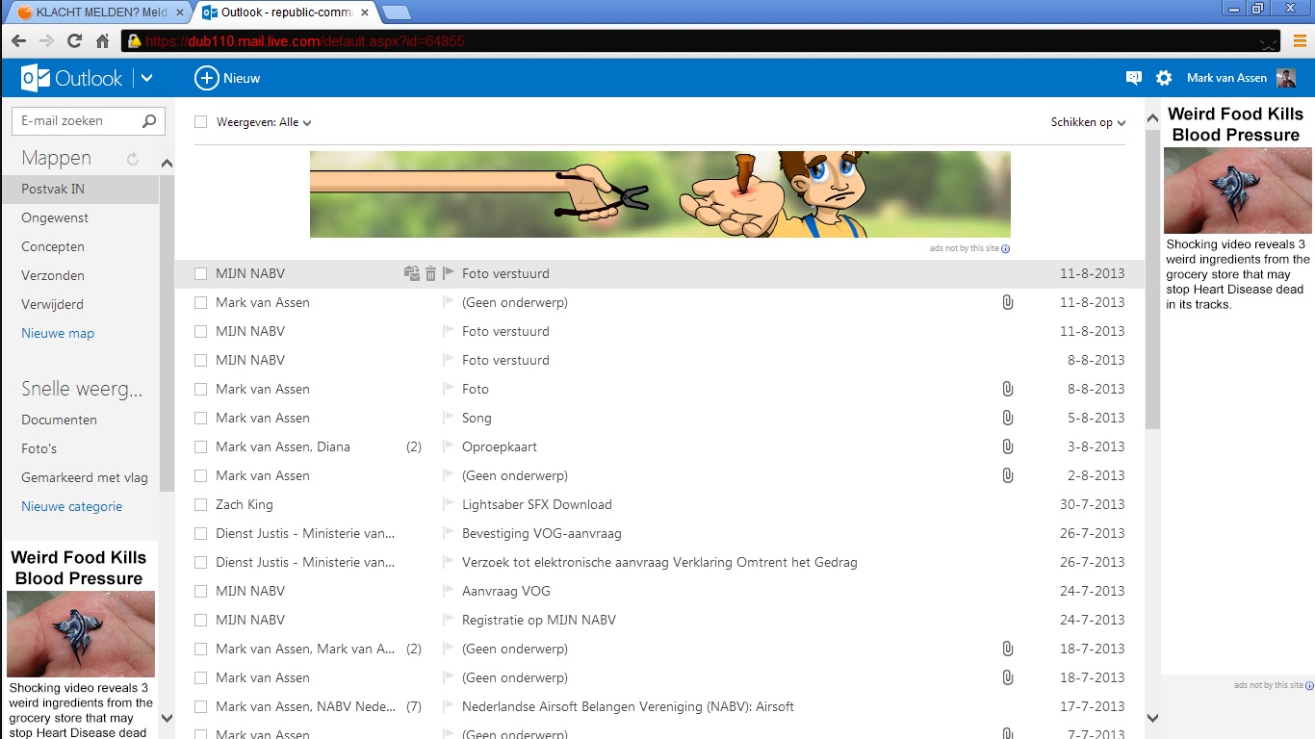Click the Chrome reload page icon
Screen dimensions: 1315x739
point(74,41)
